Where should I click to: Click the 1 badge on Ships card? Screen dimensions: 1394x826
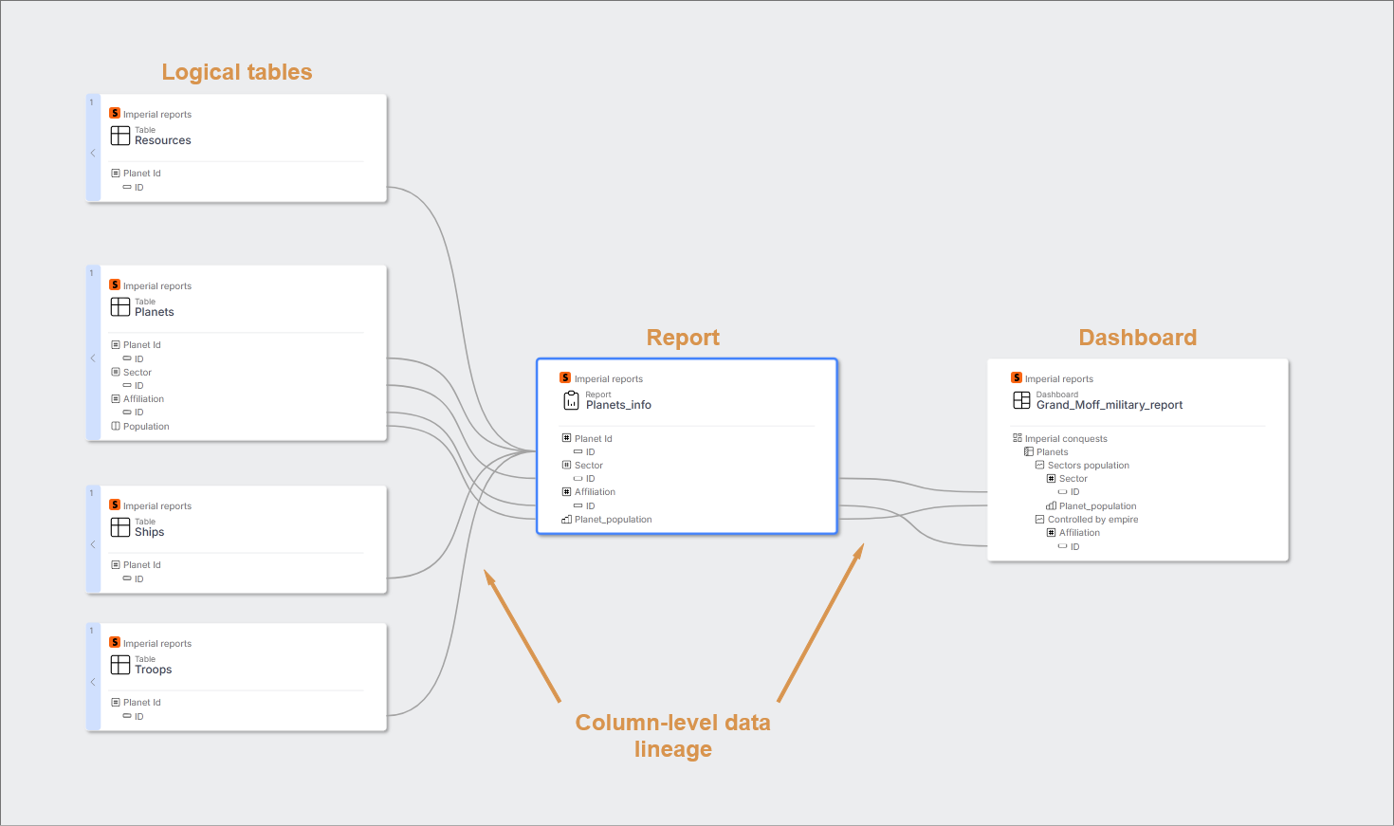pyautogui.click(x=92, y=493)
